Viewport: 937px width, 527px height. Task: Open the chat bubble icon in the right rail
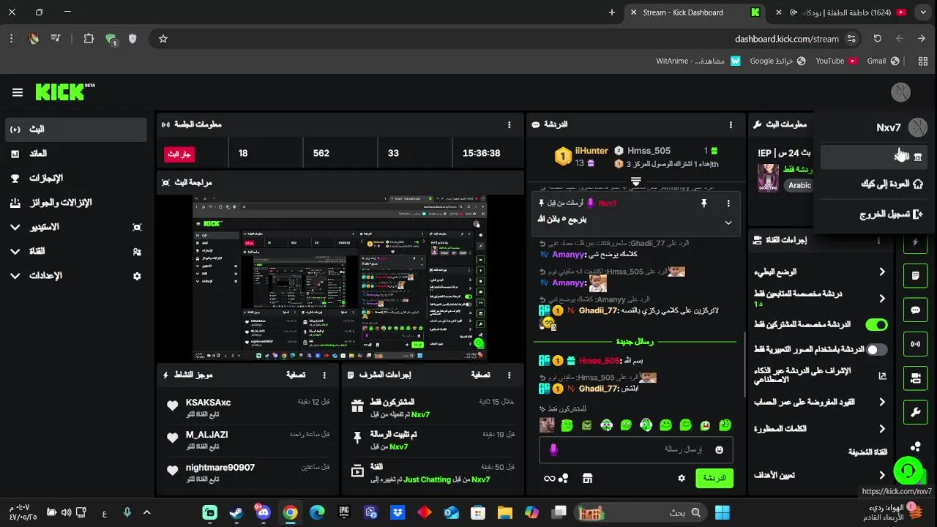[915, 310]
